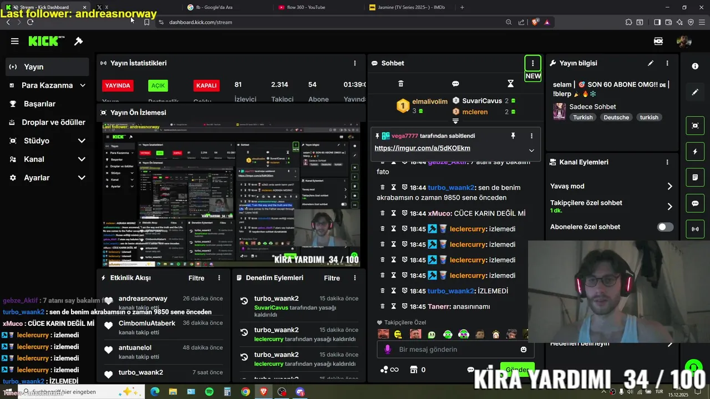Open Yavaş mod settings arrow
Screen dimensions: 710x399
pos(670,186)
